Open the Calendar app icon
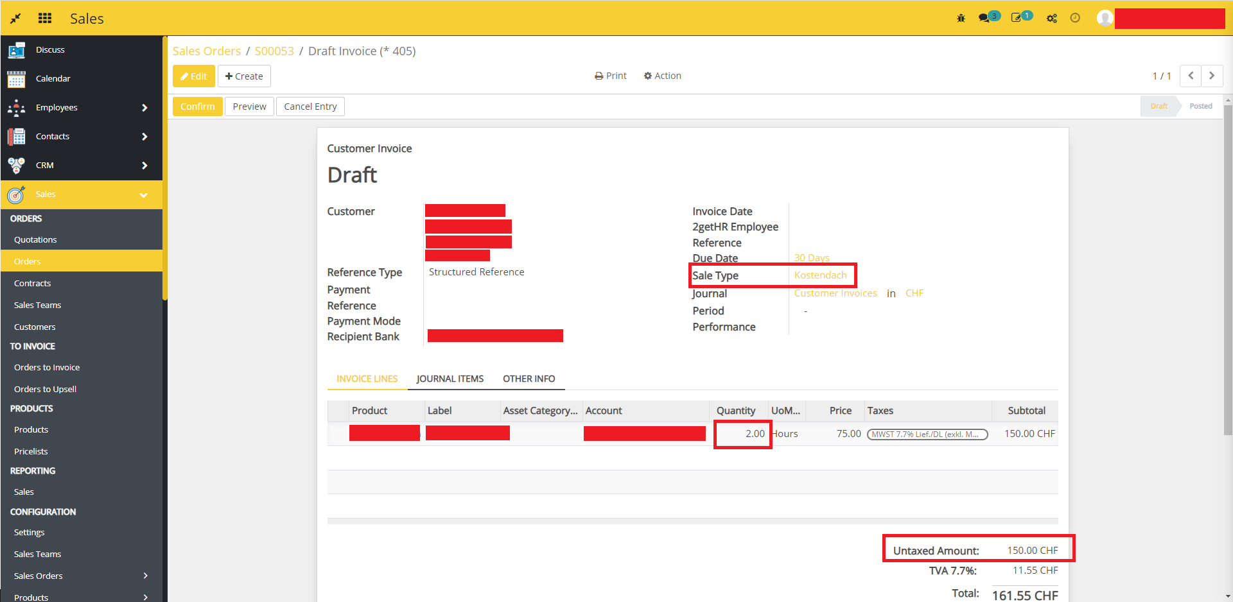1233x602 pixels. 16,78
